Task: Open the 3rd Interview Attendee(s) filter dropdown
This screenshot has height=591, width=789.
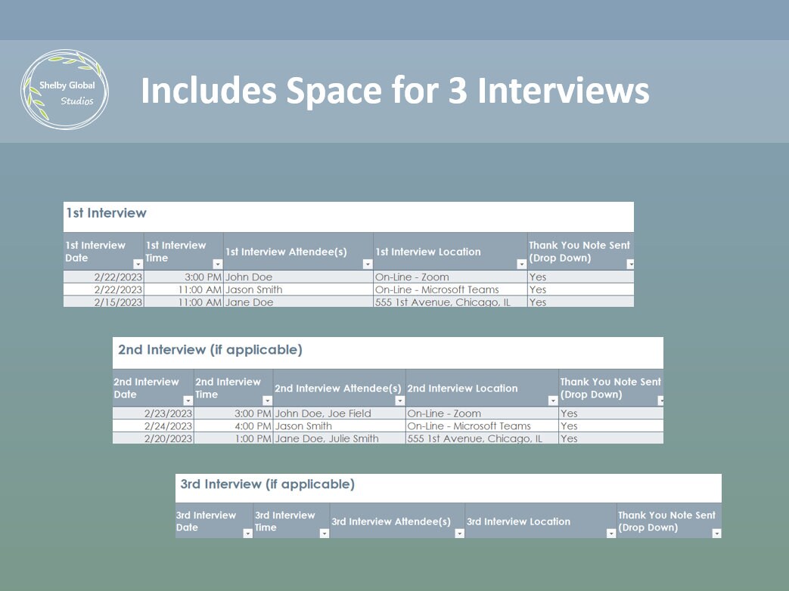Action: [459, 534]
